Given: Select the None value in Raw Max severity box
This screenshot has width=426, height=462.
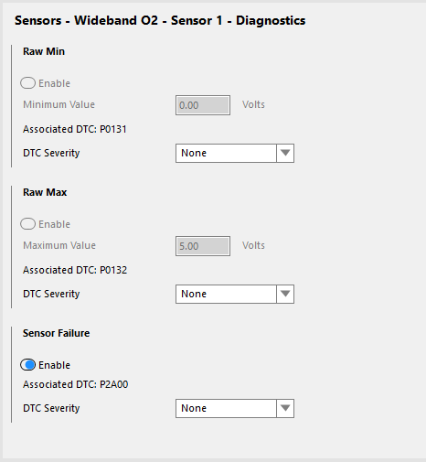Looking at the screenshot, I should click(226, 294).
